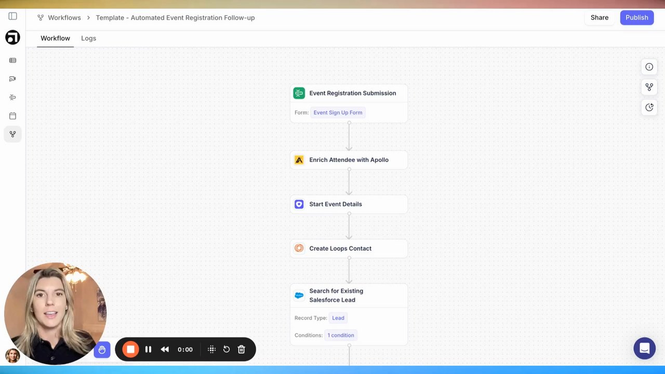Click the Share button
Viewport: 665px width, 374px height.
[599, 18]
